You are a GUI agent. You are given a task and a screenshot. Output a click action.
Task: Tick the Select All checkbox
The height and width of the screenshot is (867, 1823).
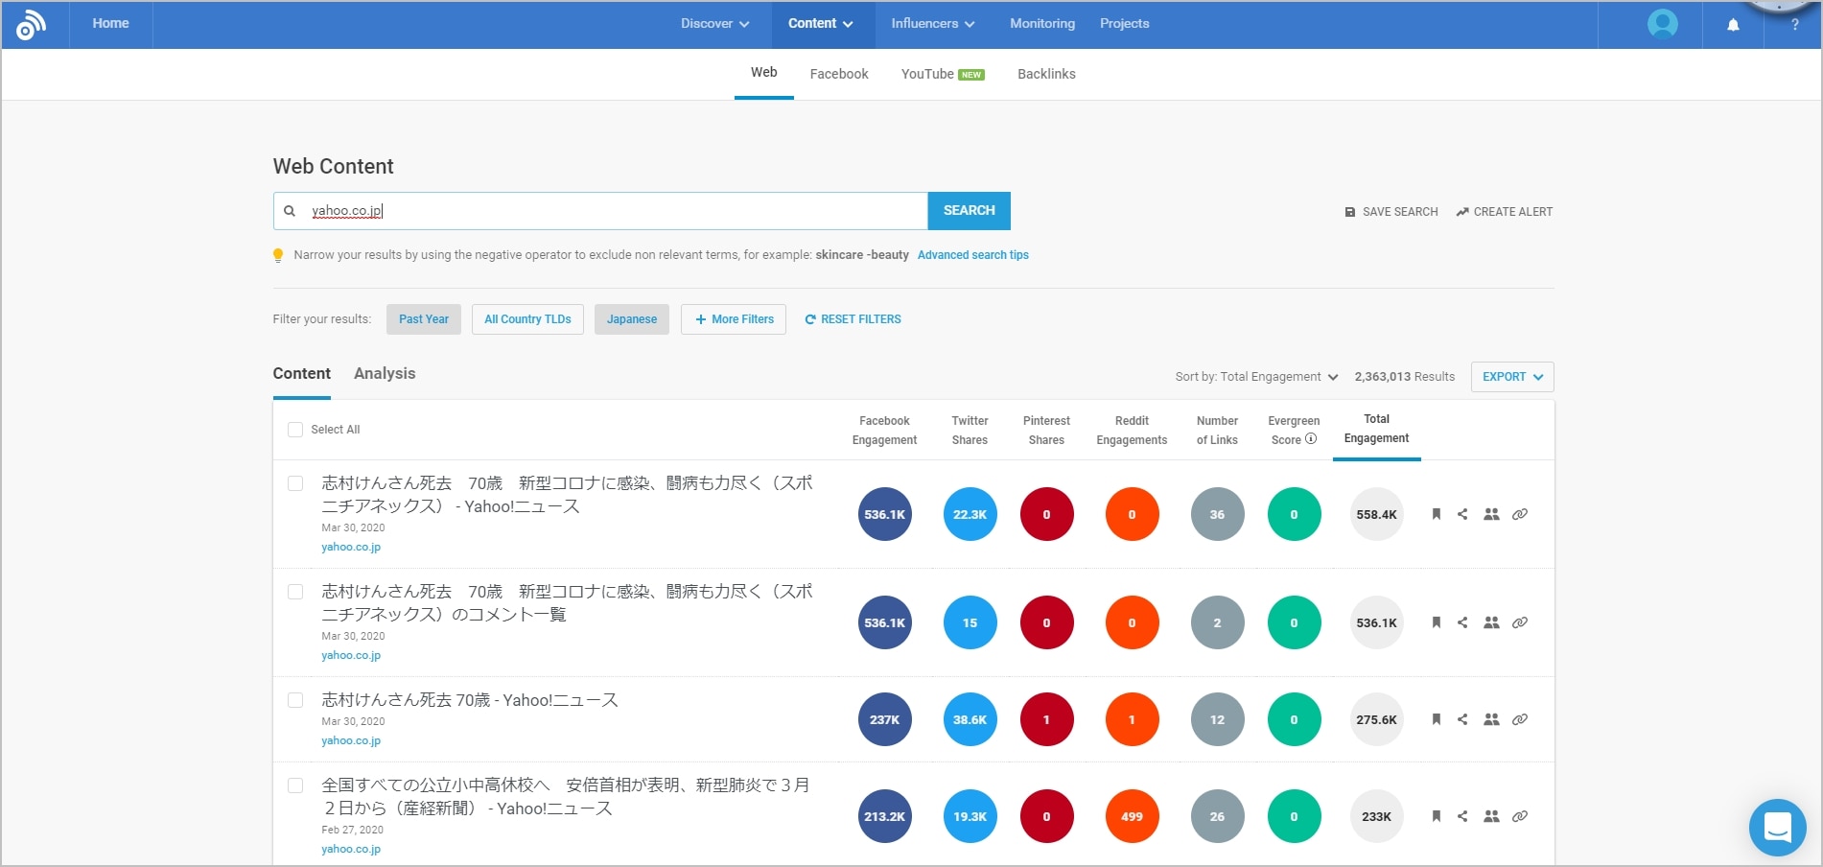[295, 430]
